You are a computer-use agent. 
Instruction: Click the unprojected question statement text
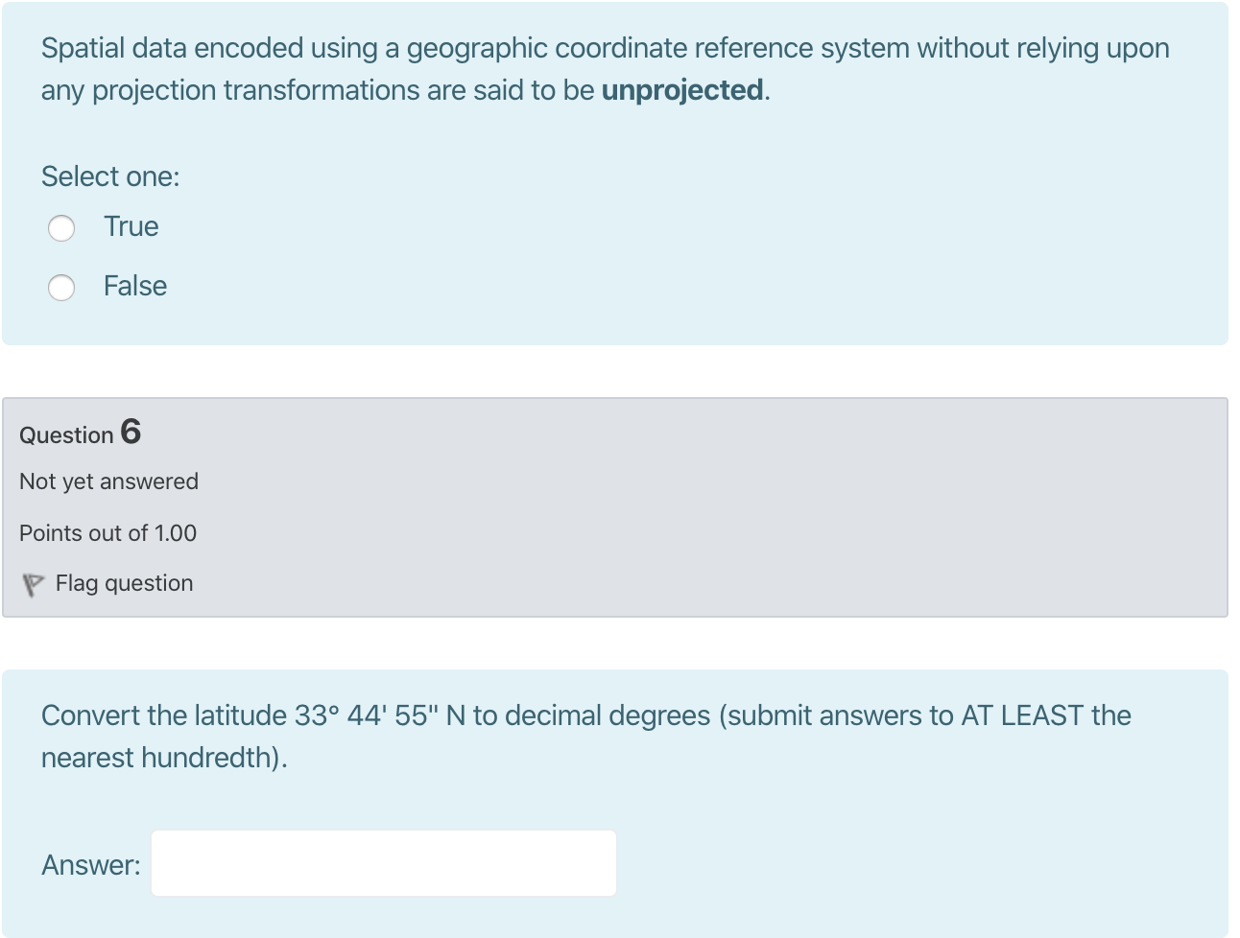(x=605, y=67)
